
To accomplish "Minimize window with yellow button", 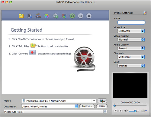I will point(7,2).
